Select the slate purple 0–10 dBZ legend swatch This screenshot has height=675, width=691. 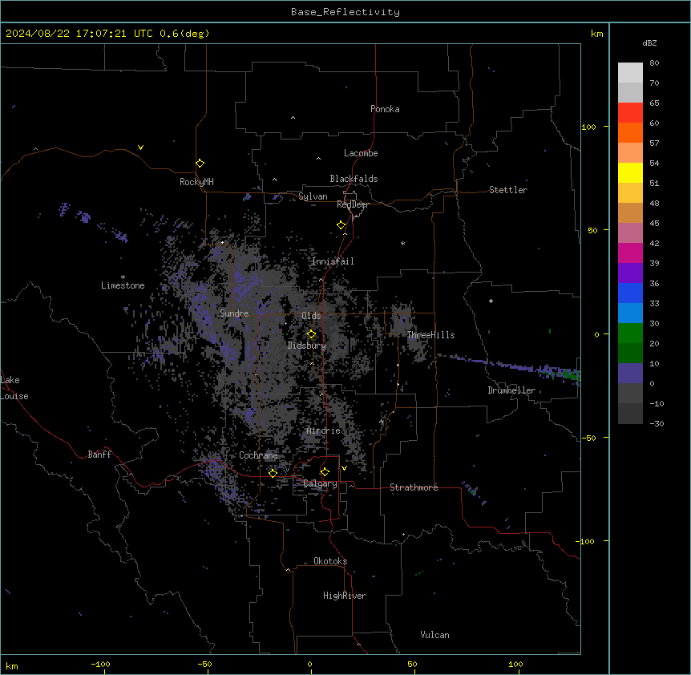[630, 374]
